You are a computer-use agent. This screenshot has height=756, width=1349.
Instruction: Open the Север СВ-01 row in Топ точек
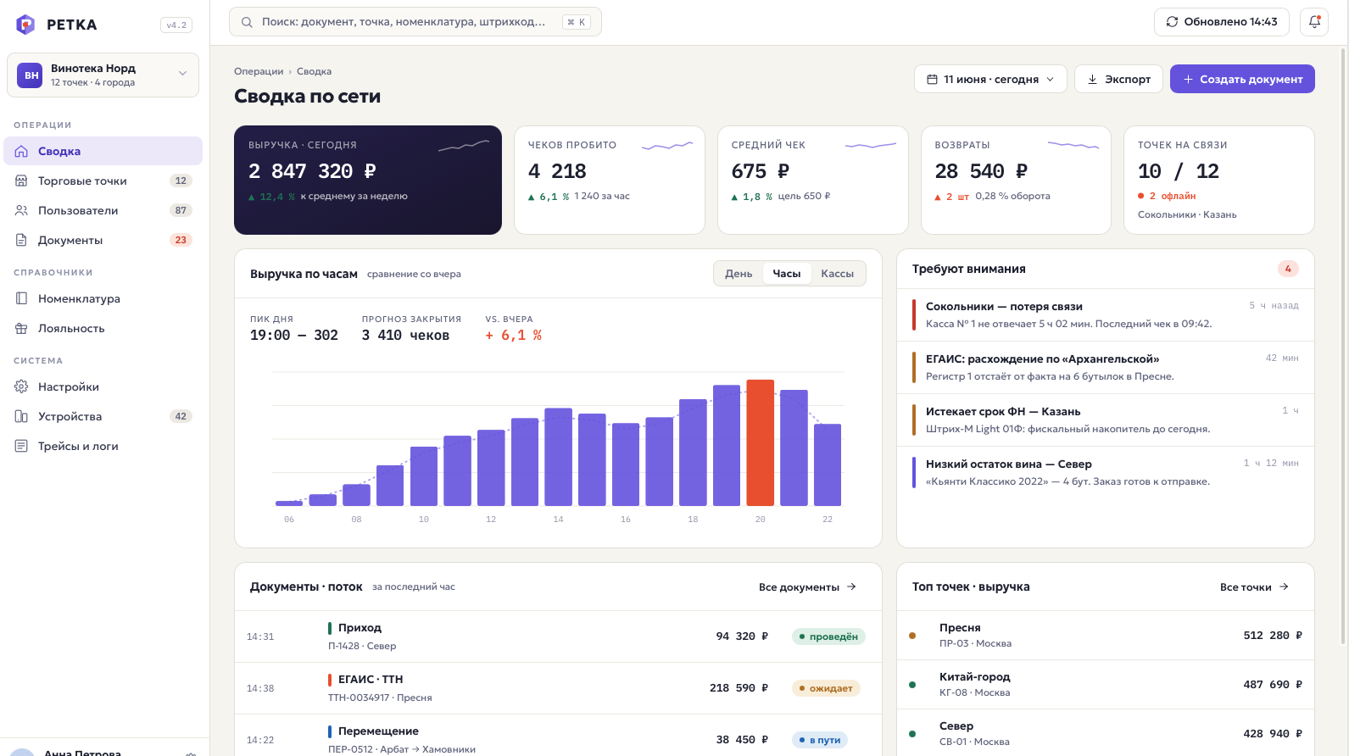pyautogui.click(x=1106, y=733)
